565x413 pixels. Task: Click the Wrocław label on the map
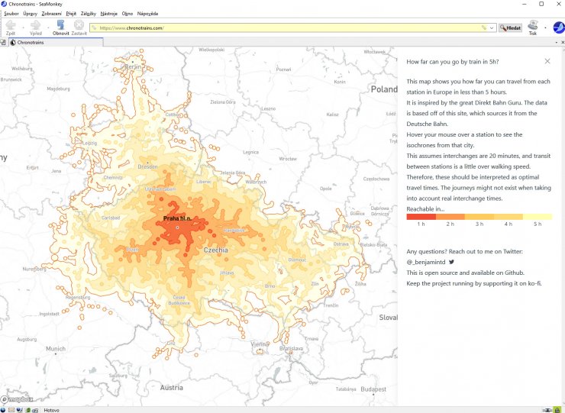[288, 159]
